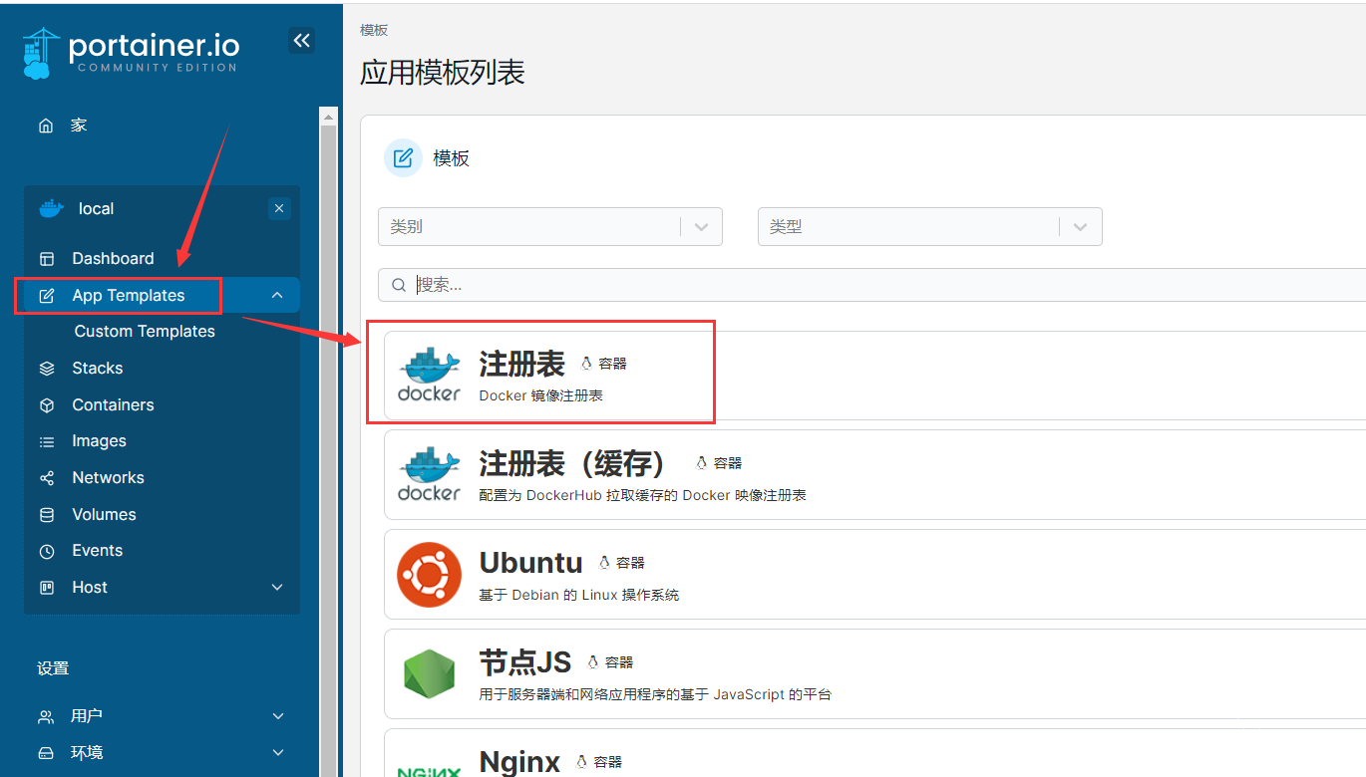This screenshot has width=1366, height=777.
Task: Open Dashboard from the sidebar
Action: tap(113, 258)
